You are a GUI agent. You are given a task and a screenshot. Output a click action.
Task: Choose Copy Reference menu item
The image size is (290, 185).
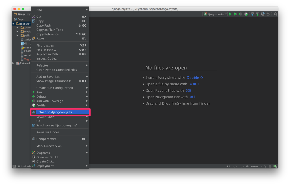pyautogui.click(x=60, y=34)
